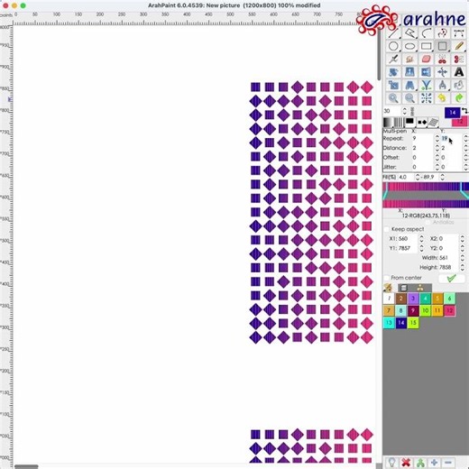Click the upper gradient preview bar
This screenshot has height=469, width=469.
point(426,187)
